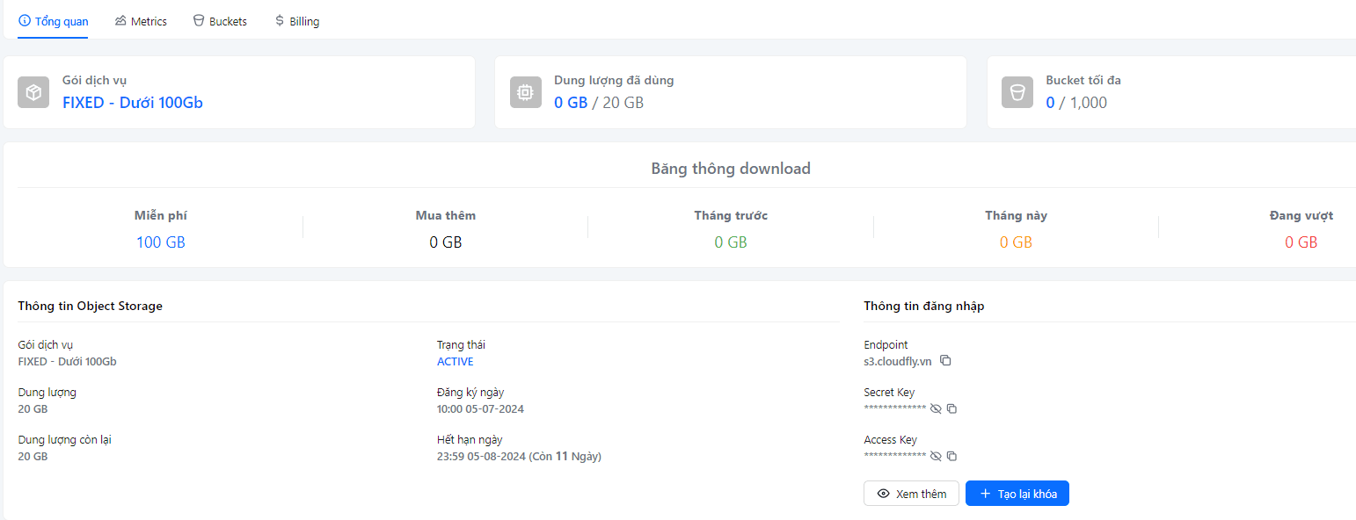Reveal the hidden Access Key

[936, 456]
